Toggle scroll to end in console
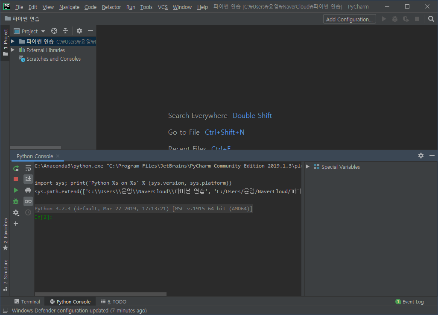 28,179
